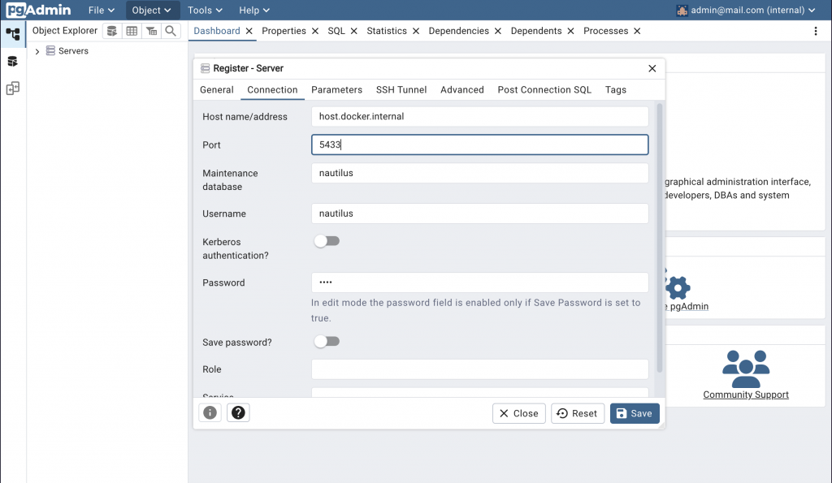The height and width of the screenshot is (483, 832).
Task: Open the Community Support link
Action: point(746,395)
